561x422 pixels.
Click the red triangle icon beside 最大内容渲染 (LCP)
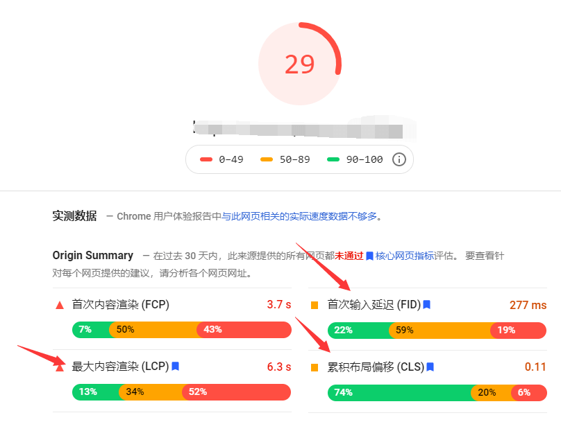59,367
